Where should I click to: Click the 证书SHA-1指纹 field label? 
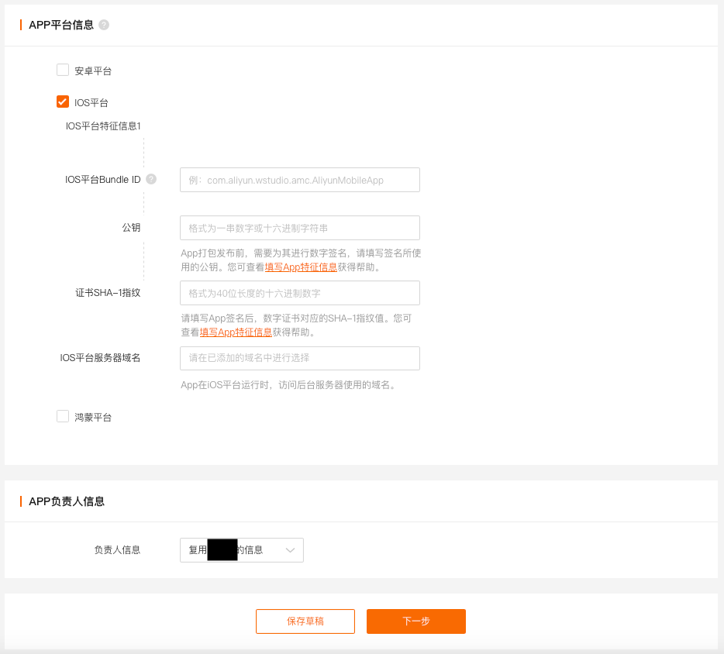click(x=108, y=293)
